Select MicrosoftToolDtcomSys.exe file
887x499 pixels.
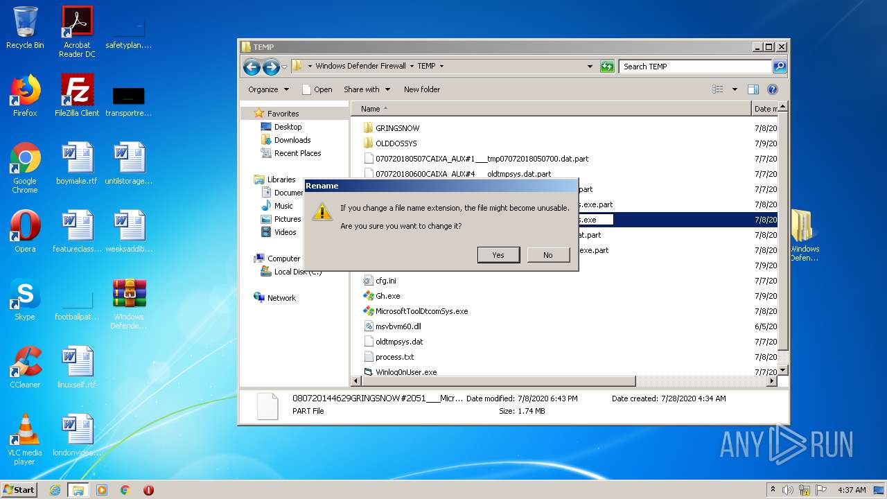[x=421, y=311]
